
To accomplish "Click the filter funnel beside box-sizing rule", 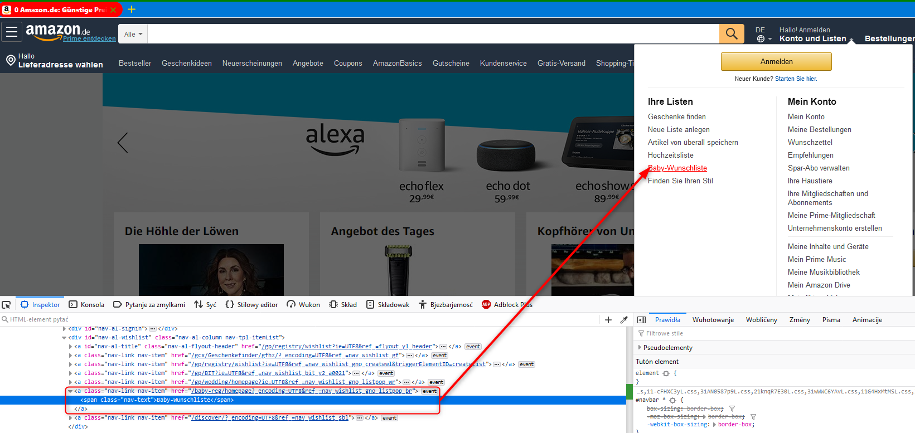I will pos(732,409).
